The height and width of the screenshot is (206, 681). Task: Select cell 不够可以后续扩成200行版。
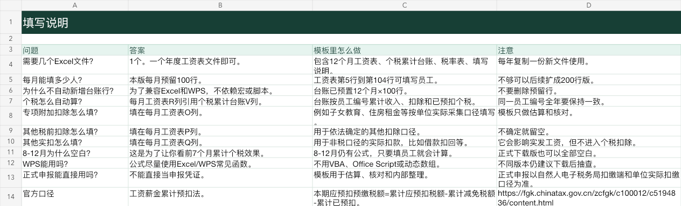589,80
